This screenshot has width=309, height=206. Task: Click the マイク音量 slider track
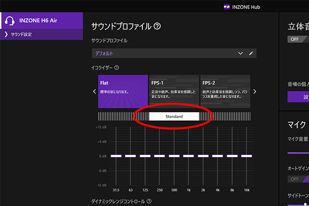[298, 153]
